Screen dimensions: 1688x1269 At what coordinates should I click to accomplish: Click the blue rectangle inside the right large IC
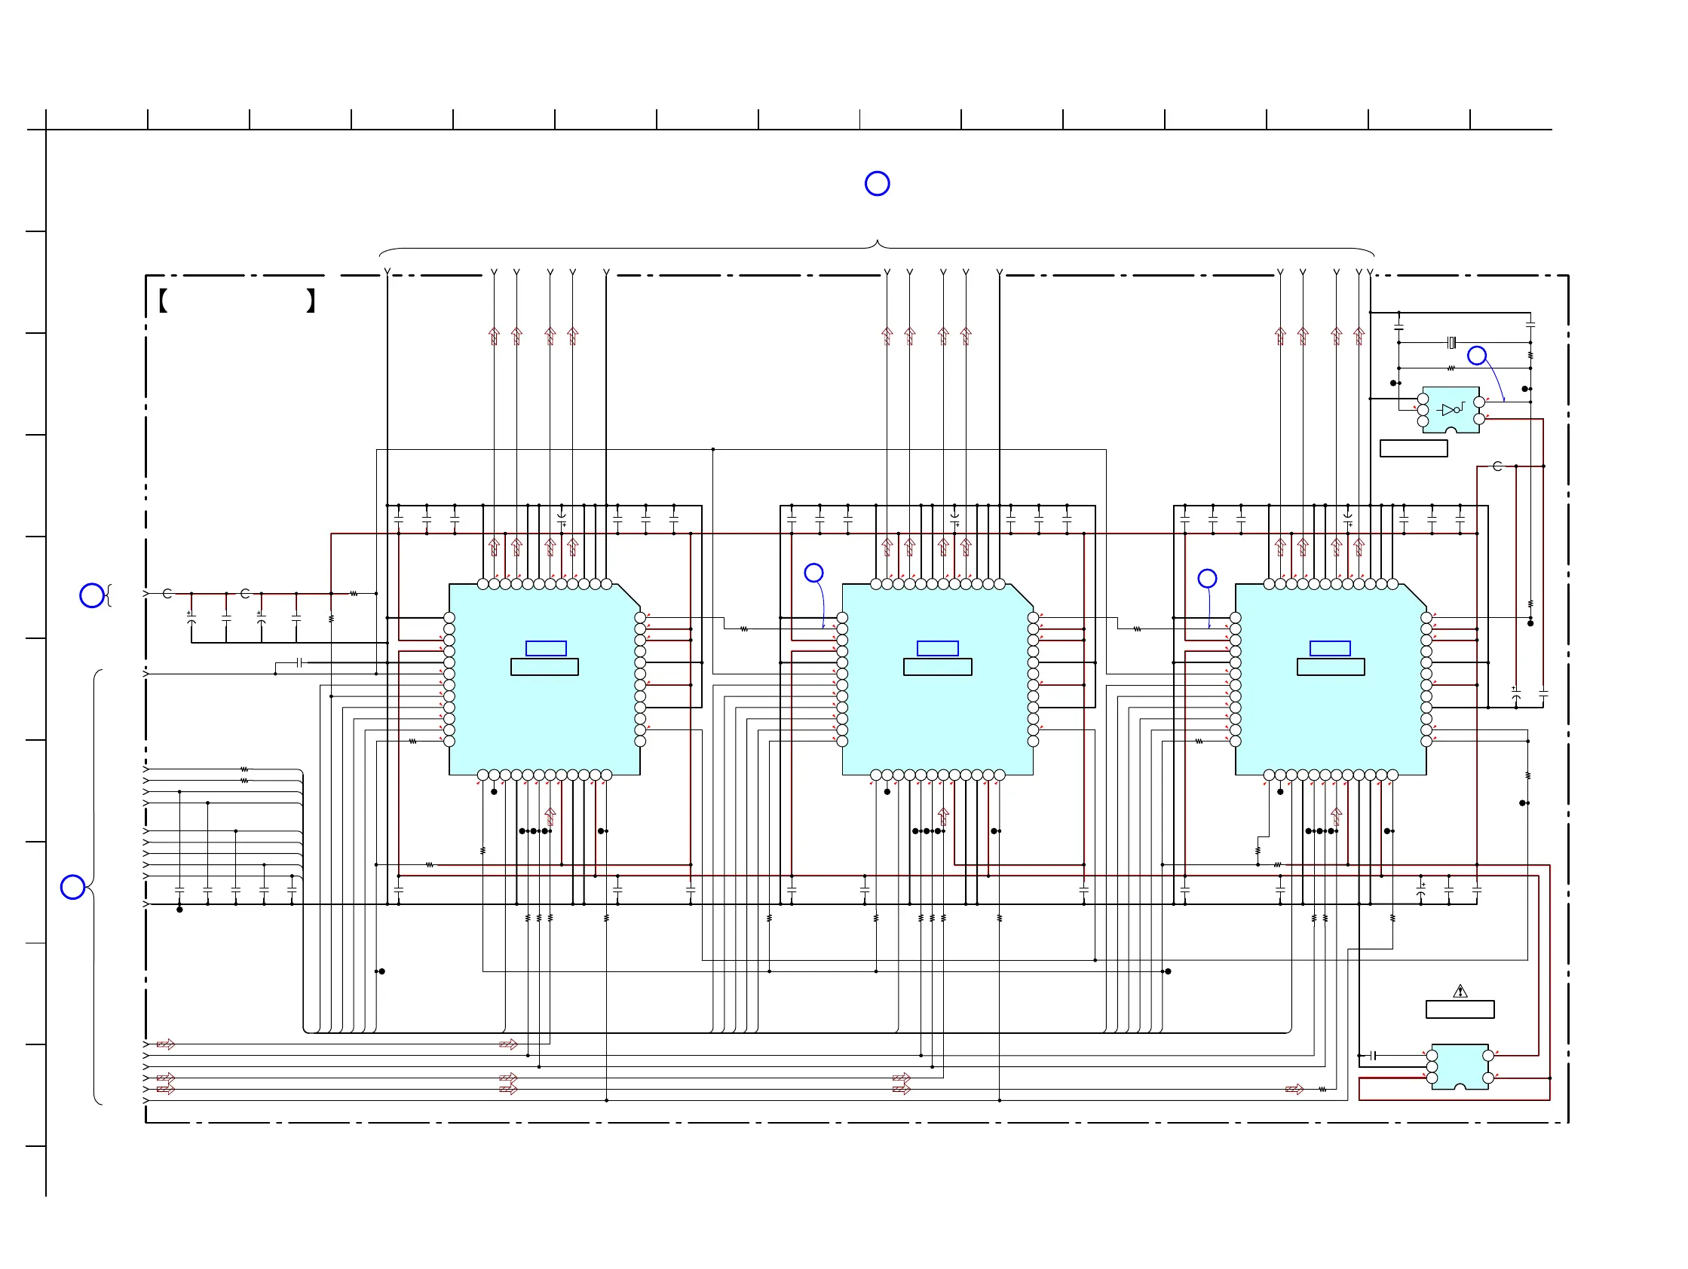pyautogui.click(x=1329, y=648)
